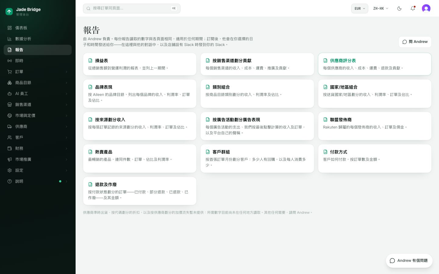
Task: Click the 供應商 truck icon
Action: [9, 126]
